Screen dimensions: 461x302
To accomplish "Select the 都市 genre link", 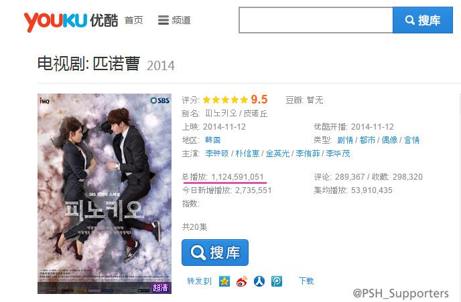I will 367,140.
